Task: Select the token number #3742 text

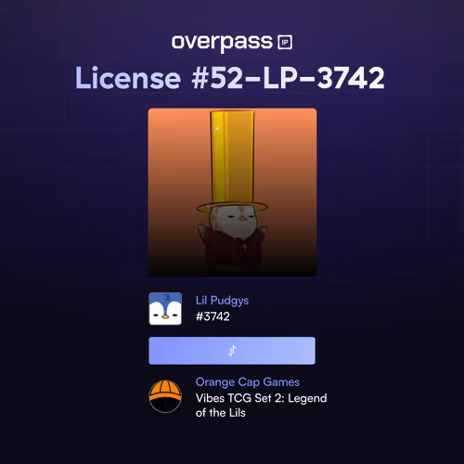Action: (x=213, y=316)
